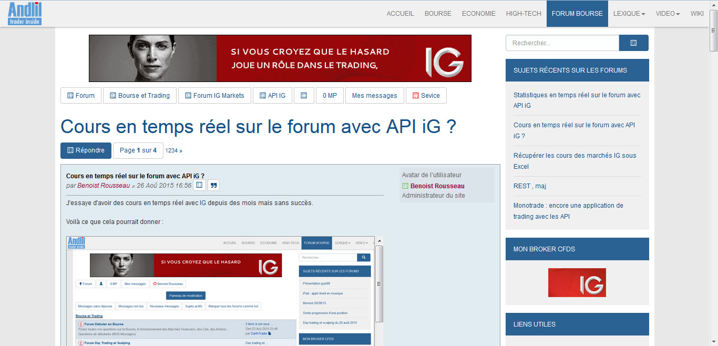The height and width of the screenshot is (346, 718).
Task: Click the 'MON BROKER CFDS' panel header
Action: 577,249
